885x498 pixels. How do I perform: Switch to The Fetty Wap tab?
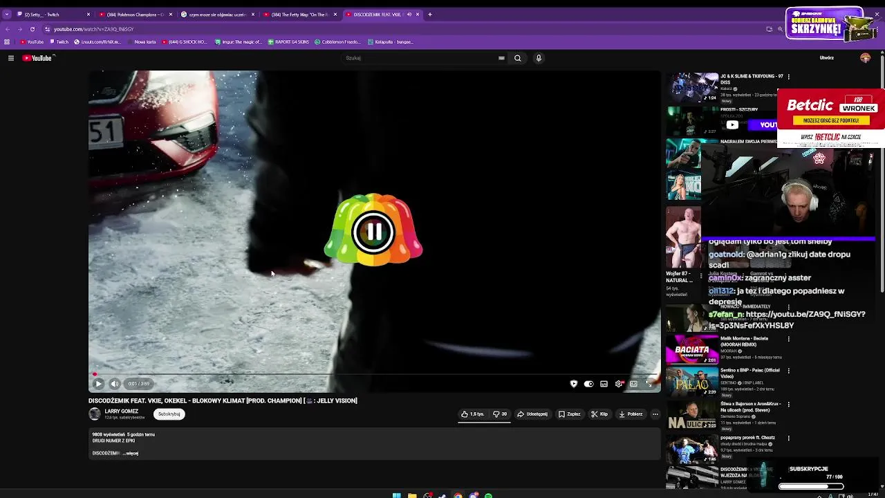[x=299, y=15]
